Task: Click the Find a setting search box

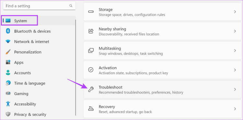Action: point(39,6)
